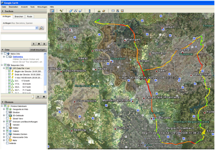The width and height of the screenshot is (215, 150).
Task: Click the traffic light Verkehr icon
Action: click(x=10, y=125)
